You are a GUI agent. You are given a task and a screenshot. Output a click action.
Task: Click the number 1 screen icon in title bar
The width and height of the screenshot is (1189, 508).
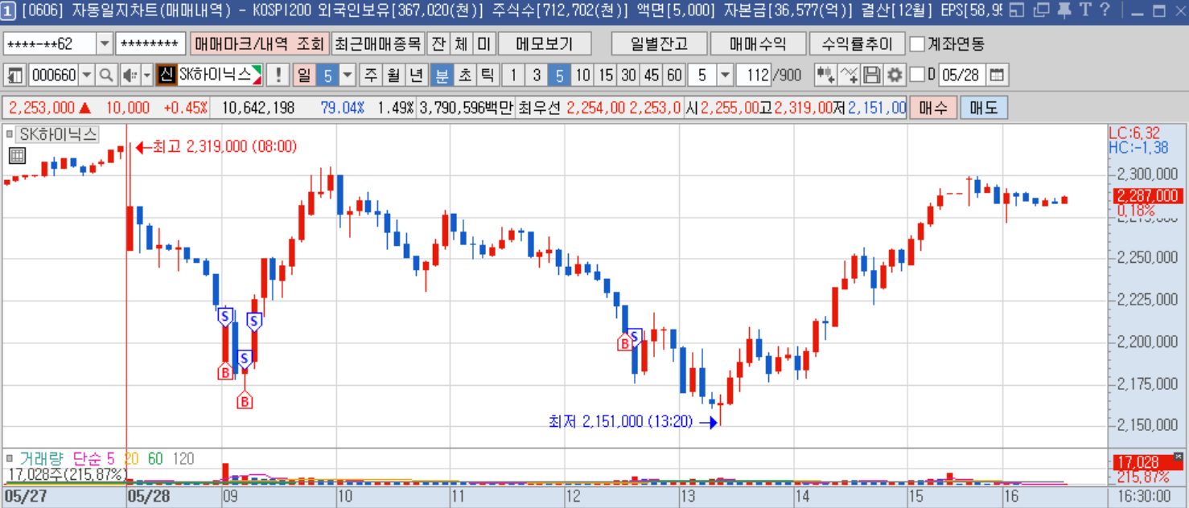pyautogui.click(x=7, y=10)
